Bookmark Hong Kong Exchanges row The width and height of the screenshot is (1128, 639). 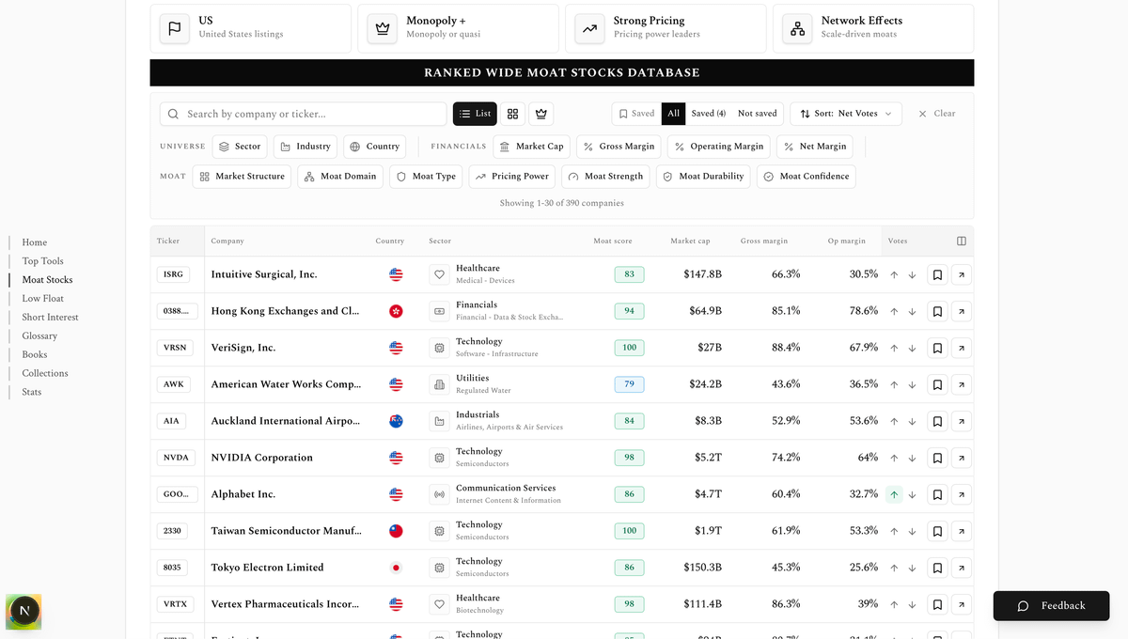coord(937,311)
